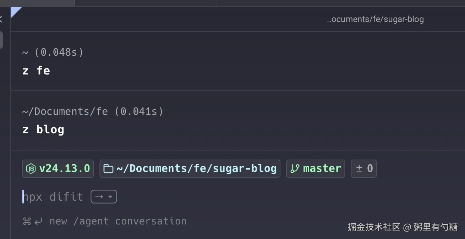This screenshot has height=239, width=465.
Task: Open the caret dropdown beside the suggestion arrow
Action: click(110, 197)
